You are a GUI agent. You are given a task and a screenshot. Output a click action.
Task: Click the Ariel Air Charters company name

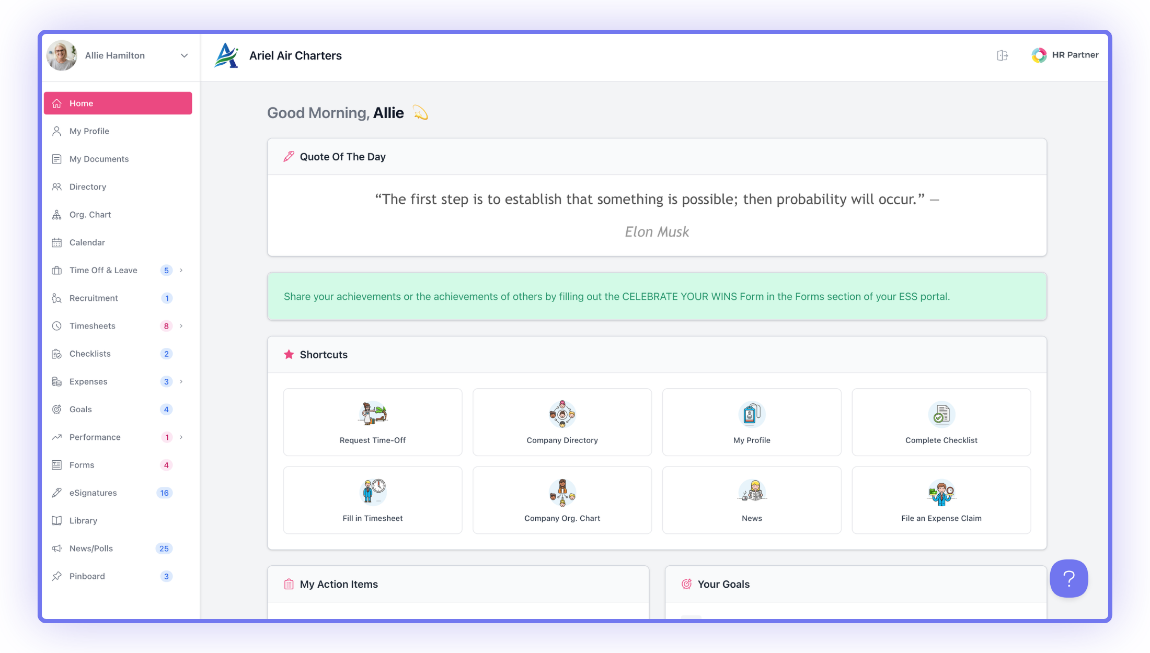point(295,55)
